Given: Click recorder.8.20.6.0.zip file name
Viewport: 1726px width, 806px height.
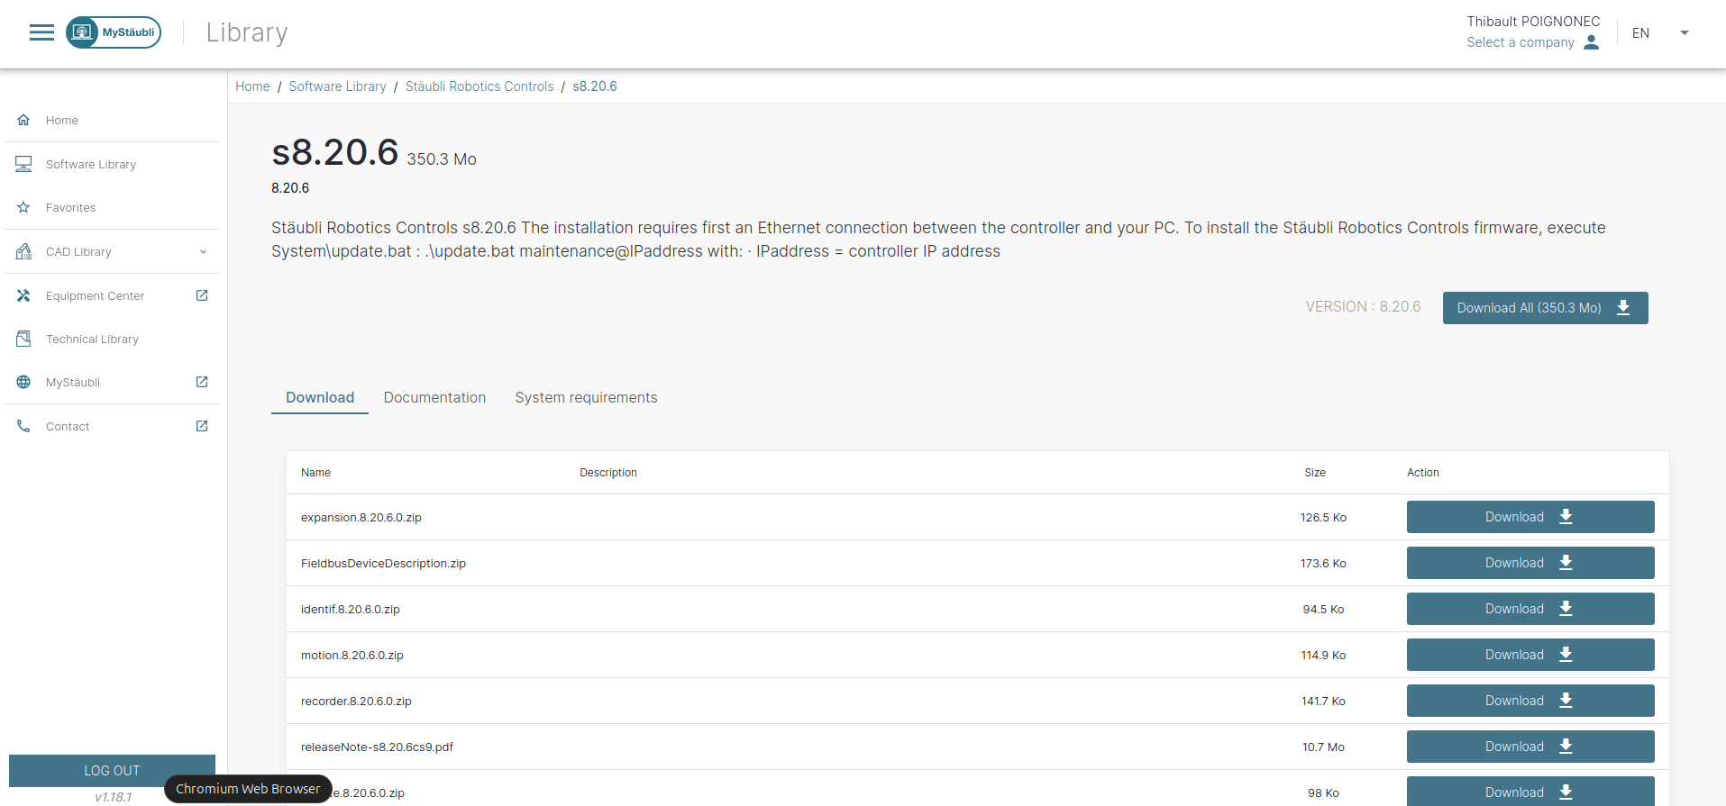Looking at the screenshot, I should 356,702.
